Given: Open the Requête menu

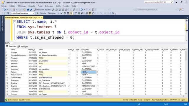Looking at the screenshot, I should [x=32, y=6].
